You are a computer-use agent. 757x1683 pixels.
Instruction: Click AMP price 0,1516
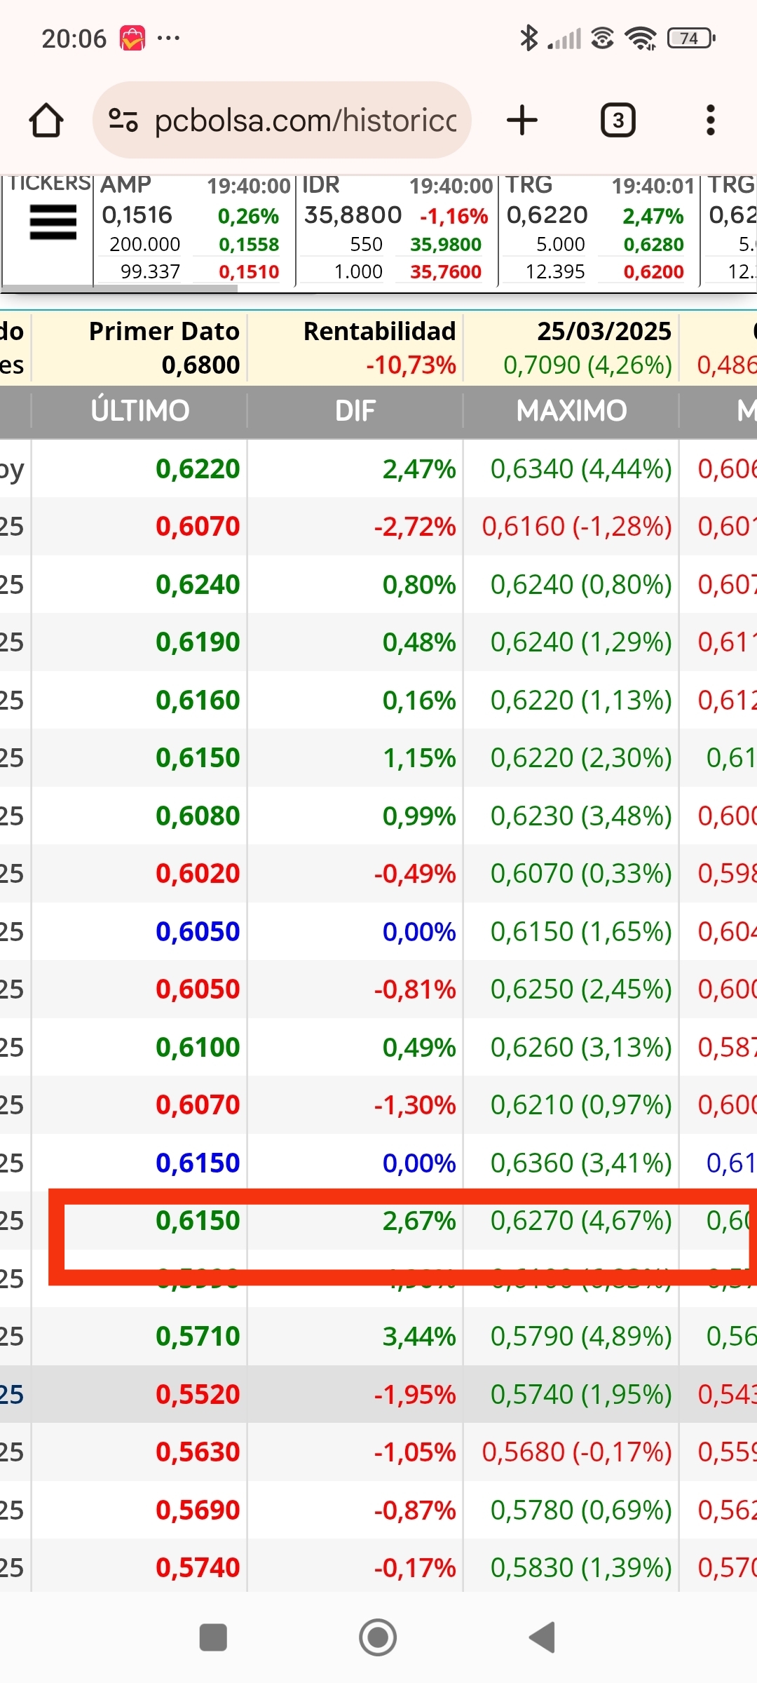pyautogui.click(x=137, y=215)
